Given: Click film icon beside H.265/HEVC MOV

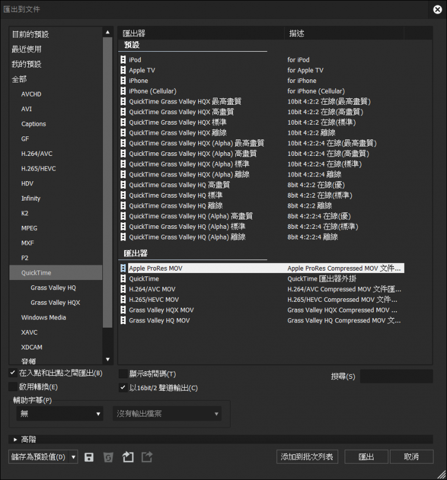Looking at the screenshot, I should [123, 299].
